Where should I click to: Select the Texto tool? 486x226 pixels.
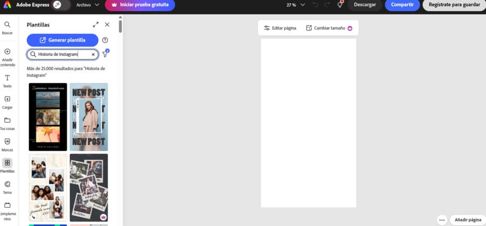click(x=7, y=81)
